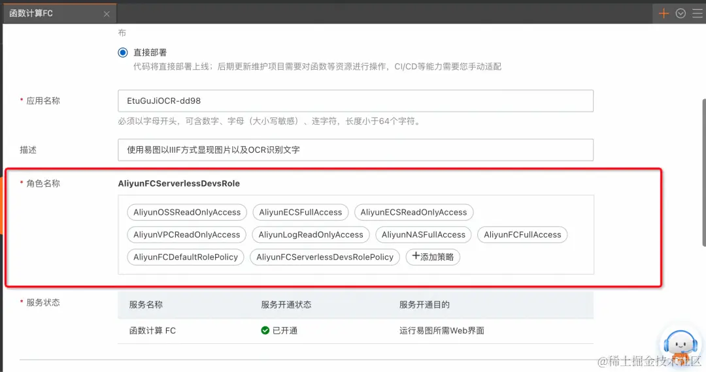Image resolution: width=706 pixels, height=372 pixels.
Task: Click the 添加策略 add policy button
Action: click(433, 257)
